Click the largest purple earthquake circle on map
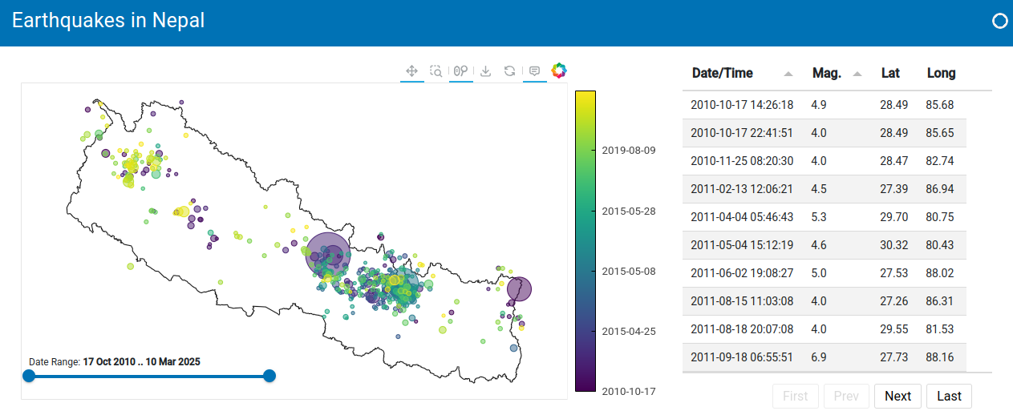The height and width of the screenshot is (419, 1013). (x=329, y=254)
